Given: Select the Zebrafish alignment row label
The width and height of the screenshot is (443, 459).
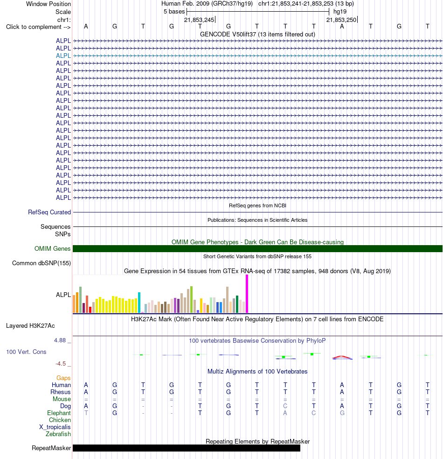Looking at the screenshot, I should 58,434.
